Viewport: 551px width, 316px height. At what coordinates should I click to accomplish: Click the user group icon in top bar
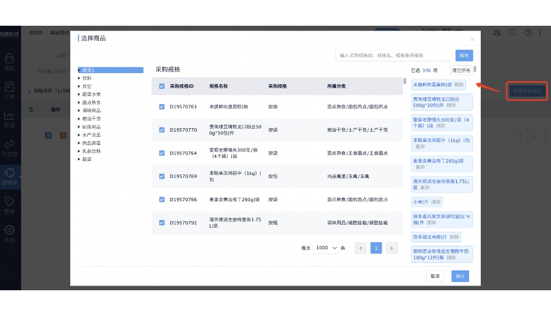click(497, 33)
